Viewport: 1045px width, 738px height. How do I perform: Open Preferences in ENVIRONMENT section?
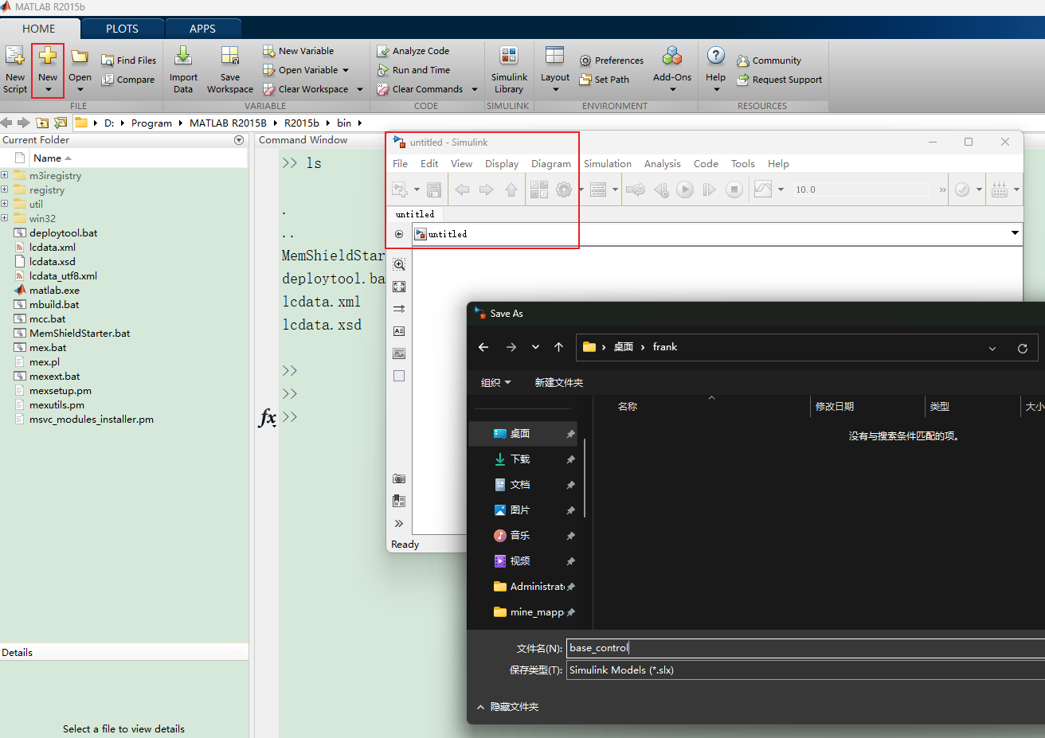612,61
